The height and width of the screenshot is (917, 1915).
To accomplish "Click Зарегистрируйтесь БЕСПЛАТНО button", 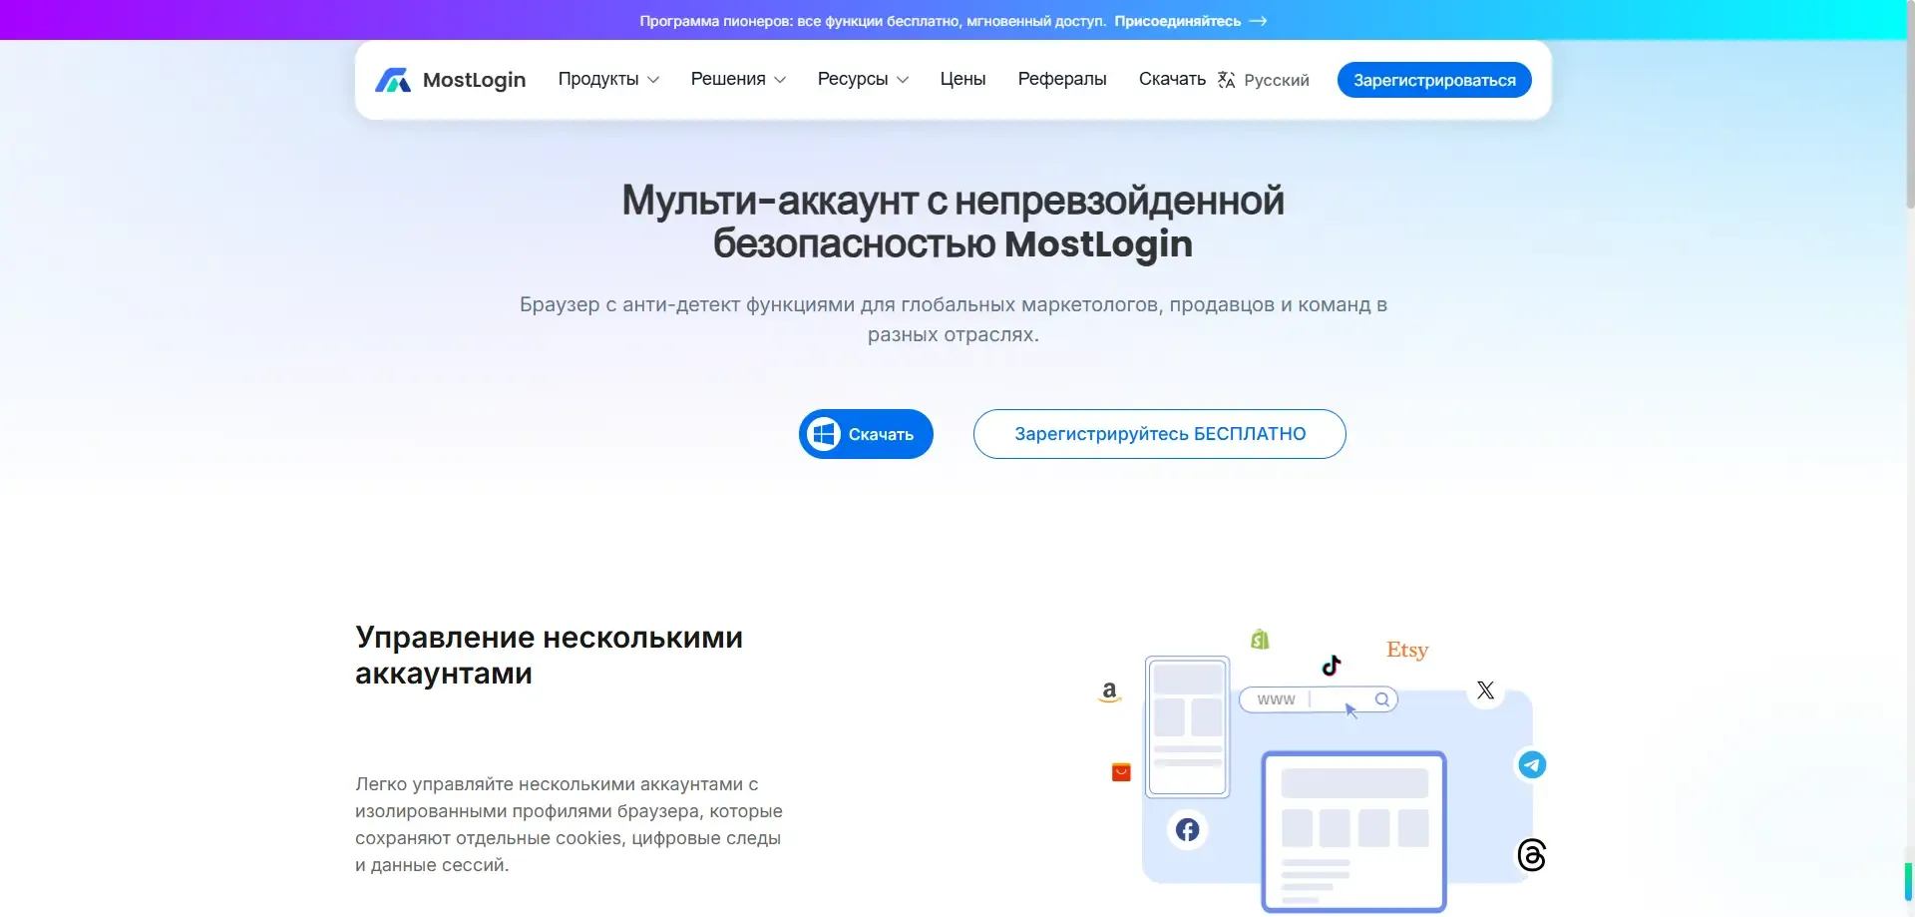I will coord(1159,434).
